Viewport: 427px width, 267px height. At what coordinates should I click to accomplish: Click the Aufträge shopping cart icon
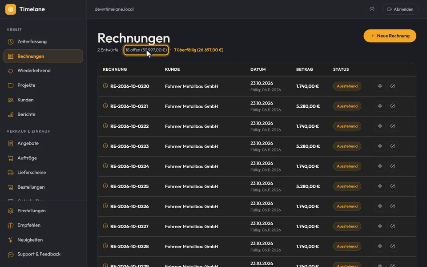click(x=11, y=158)
